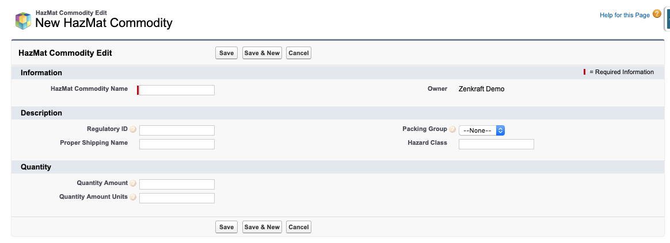Click the bottom Save button
Viewport: 670px width, 243px height.
point(226,227)
